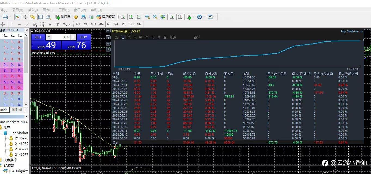Viewport: 371px width, 174px height.
Task: Switch timeframe to M30
Action: tap(101, 24)
